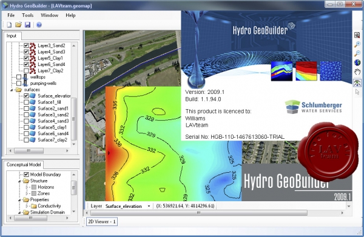364x237 pixels.
Task: Select the Zoom Out magnifier tool
Action: (357, 53)
